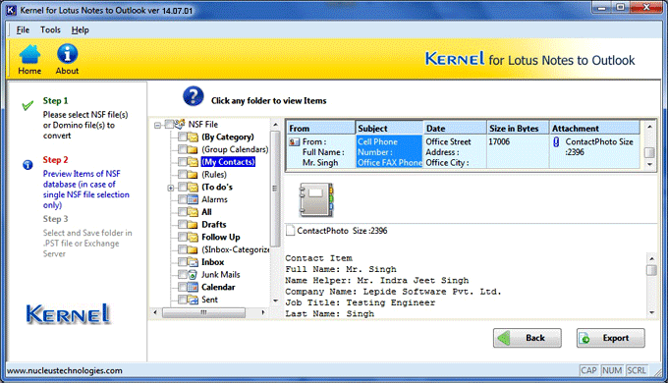Click folder tree right scroll arrow

(x=263, y=312)
